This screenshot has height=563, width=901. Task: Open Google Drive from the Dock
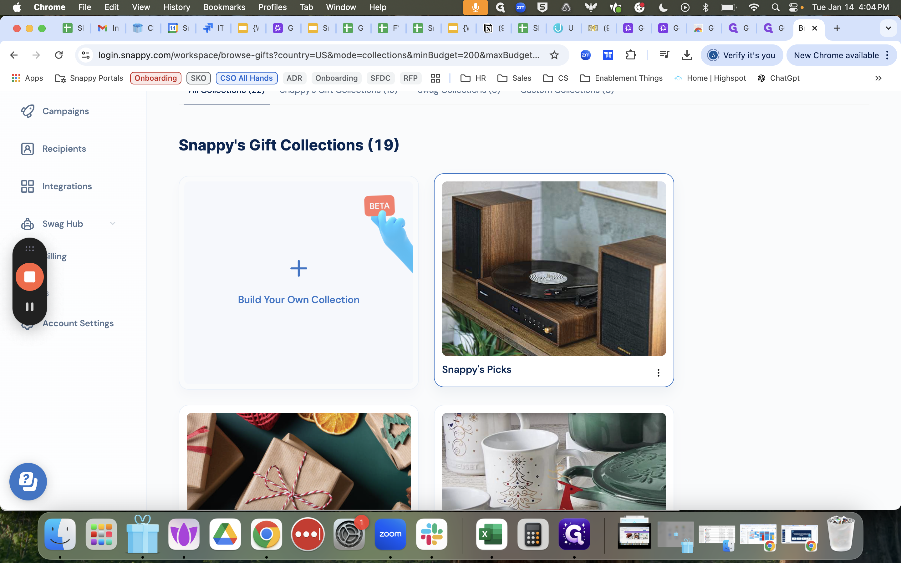point(225,534)
